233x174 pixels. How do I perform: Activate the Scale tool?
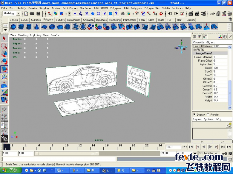point(4,69)
